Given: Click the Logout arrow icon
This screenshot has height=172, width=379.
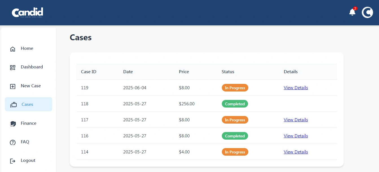Looking at the screenshot, I should point(13,161).
